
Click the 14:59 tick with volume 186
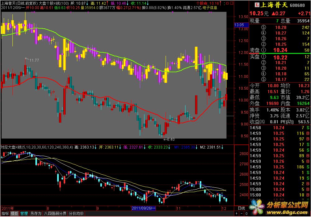tap(280, 167)
